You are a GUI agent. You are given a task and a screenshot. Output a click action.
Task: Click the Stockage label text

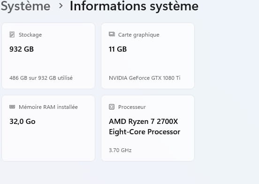30,35
